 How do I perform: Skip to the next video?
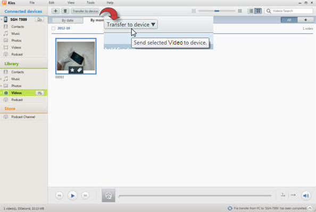(86, 196)
